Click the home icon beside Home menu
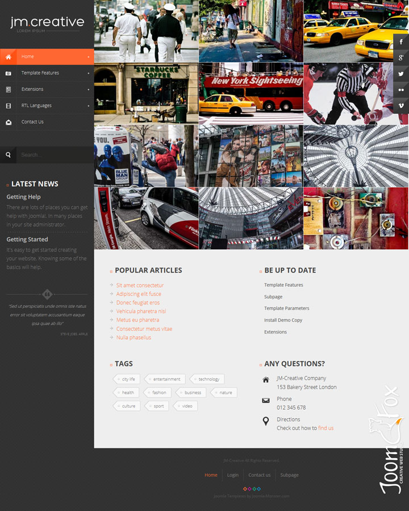Screen dimensions: 409x511 click(9, 57)
